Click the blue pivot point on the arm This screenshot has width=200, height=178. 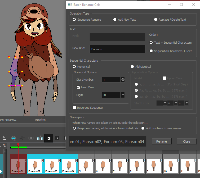pyautogui.click(x=15, y=70)
